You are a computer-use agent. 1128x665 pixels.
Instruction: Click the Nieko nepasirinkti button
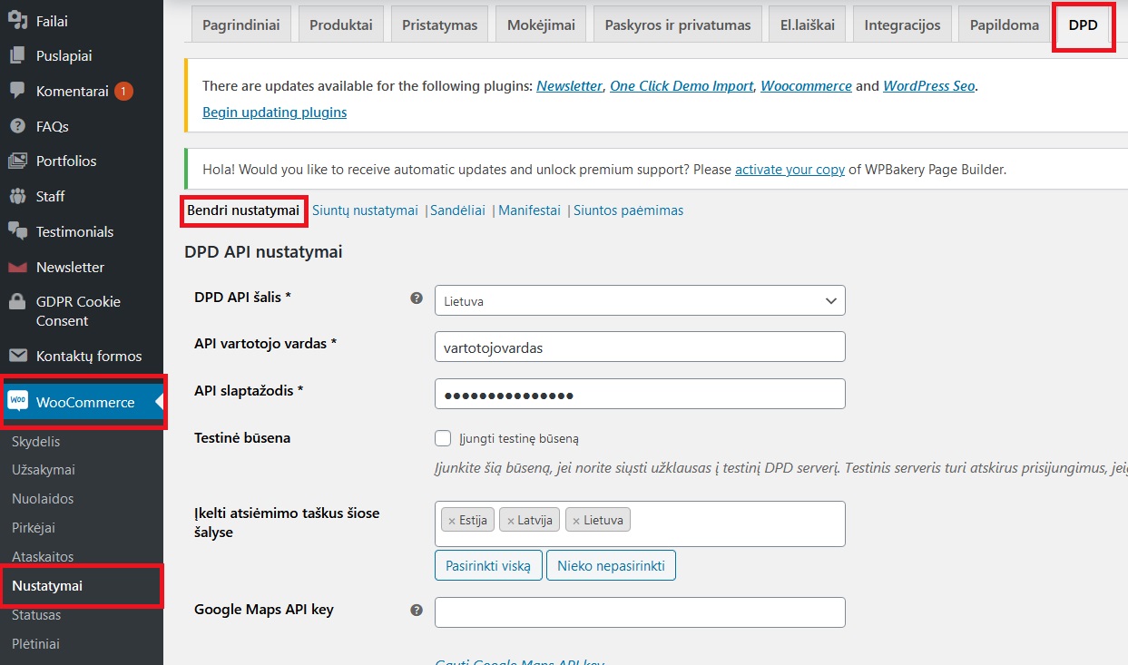coord(611,565)
